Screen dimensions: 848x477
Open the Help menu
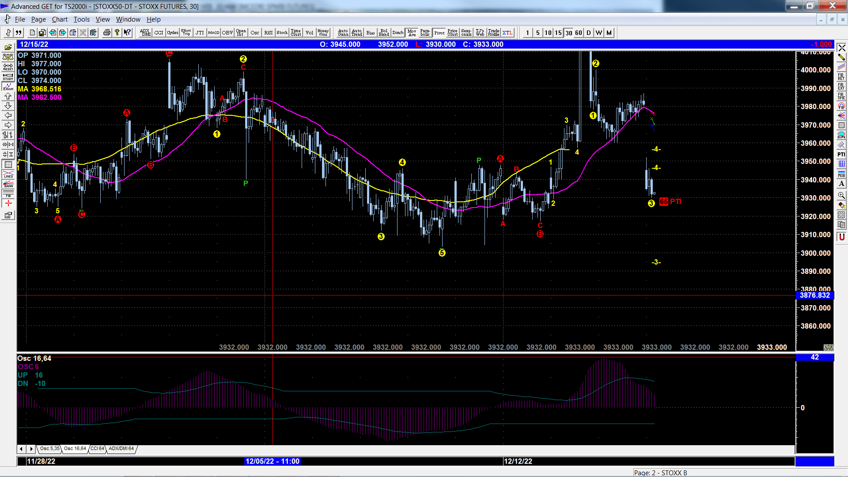[154, 19]
